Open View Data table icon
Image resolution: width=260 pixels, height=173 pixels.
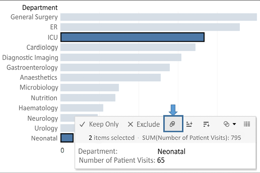point(247,124)
